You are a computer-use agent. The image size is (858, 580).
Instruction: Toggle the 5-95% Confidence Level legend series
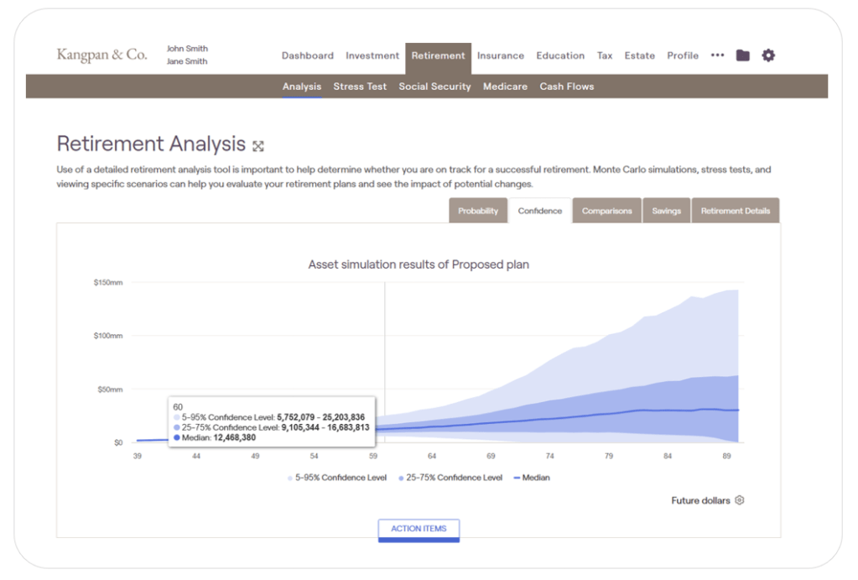point(337,478)
